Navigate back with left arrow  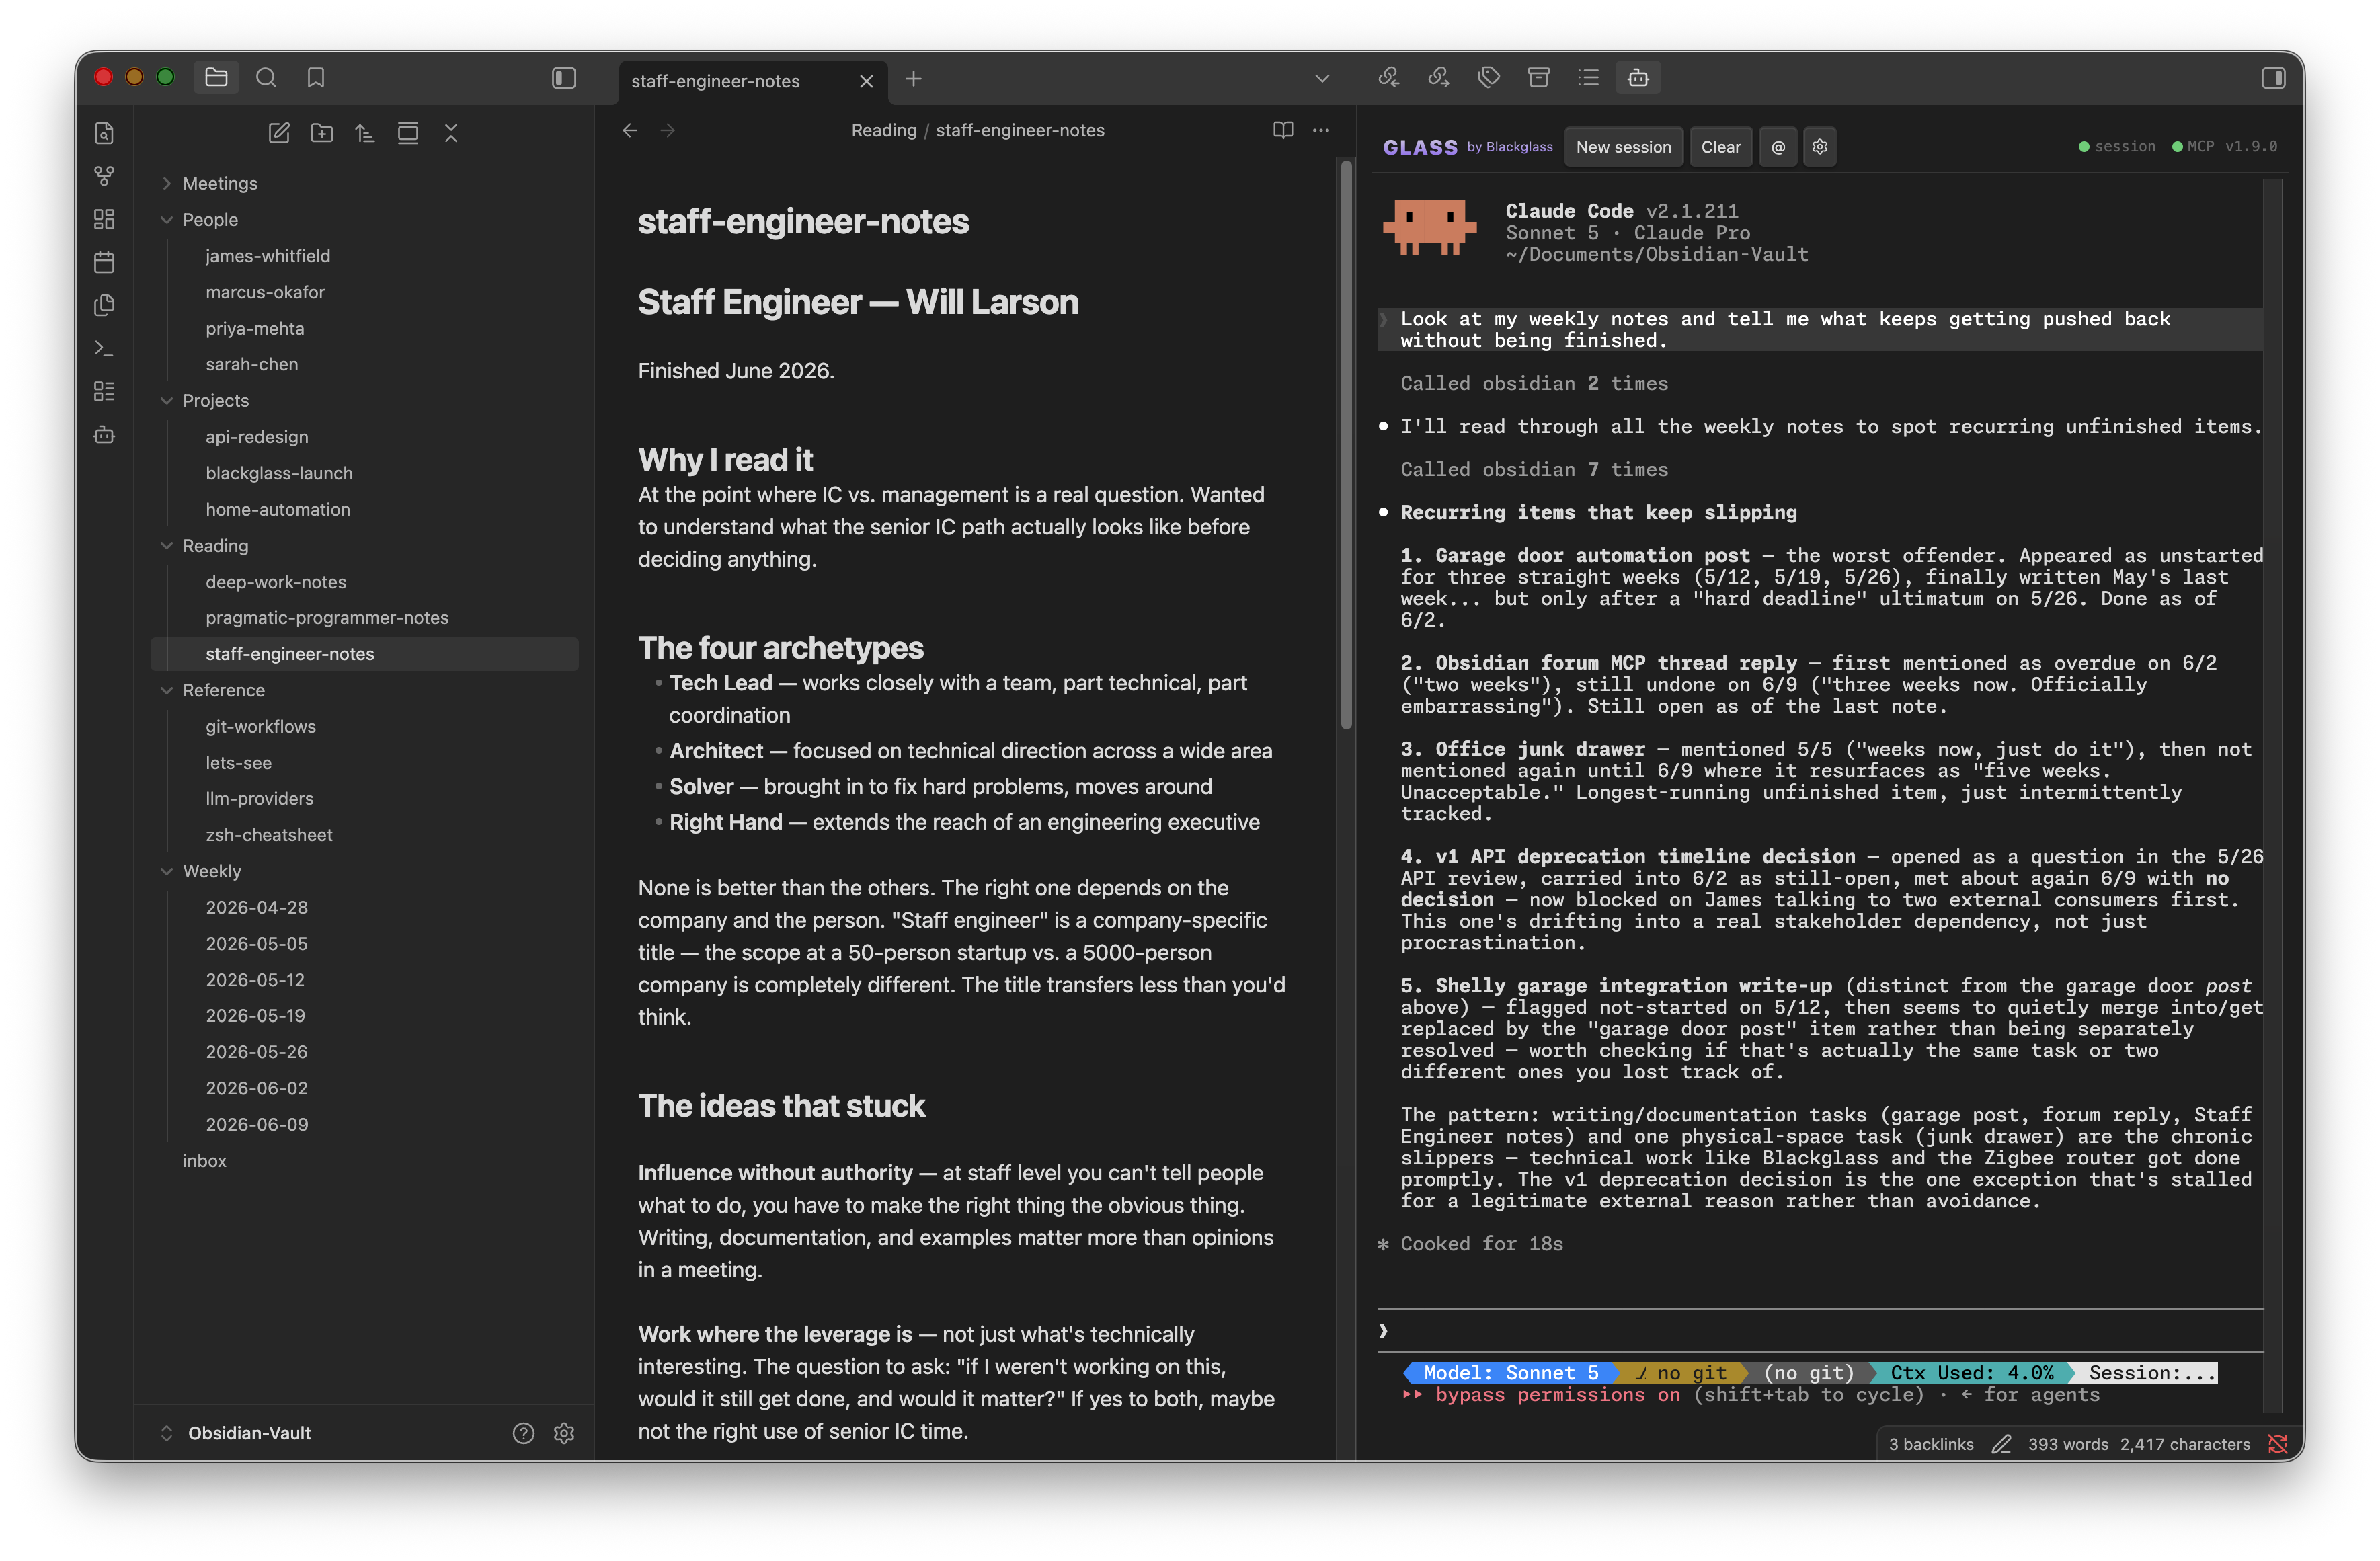[630, 131]
